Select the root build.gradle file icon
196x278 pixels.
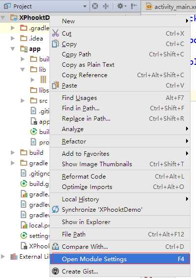tap(24, 184)
